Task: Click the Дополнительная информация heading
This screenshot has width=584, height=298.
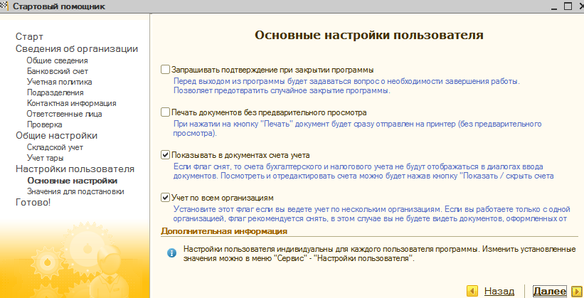Action: point(224,231)
